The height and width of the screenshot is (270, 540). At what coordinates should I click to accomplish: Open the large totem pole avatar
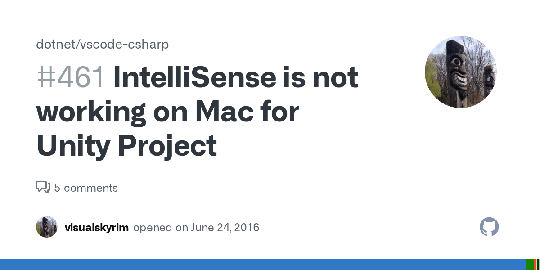460,72
